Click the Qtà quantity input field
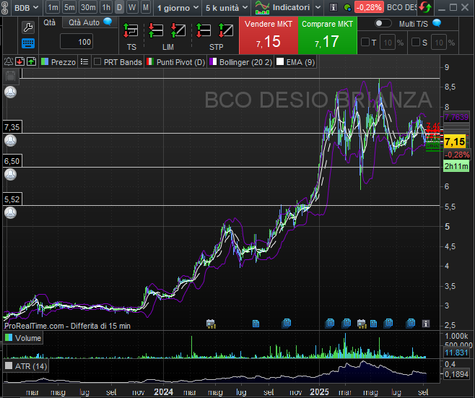 (76, 43)
